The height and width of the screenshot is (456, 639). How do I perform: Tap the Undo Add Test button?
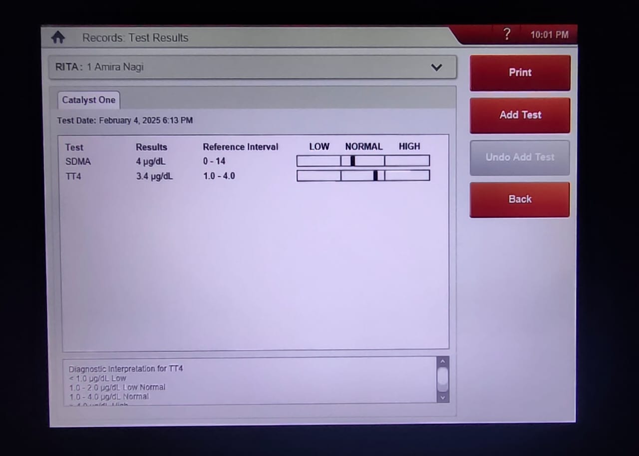[x=520, y=157]
